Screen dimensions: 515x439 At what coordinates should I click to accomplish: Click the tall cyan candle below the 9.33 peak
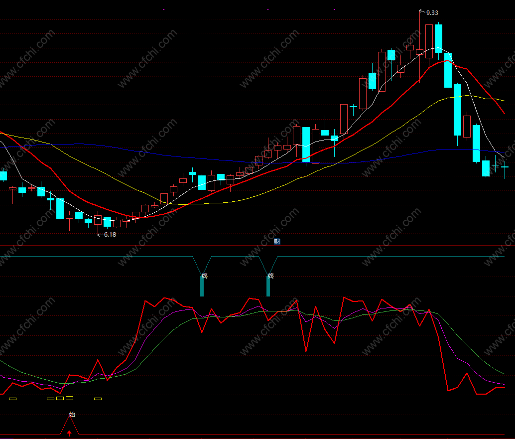click(458, 110)
